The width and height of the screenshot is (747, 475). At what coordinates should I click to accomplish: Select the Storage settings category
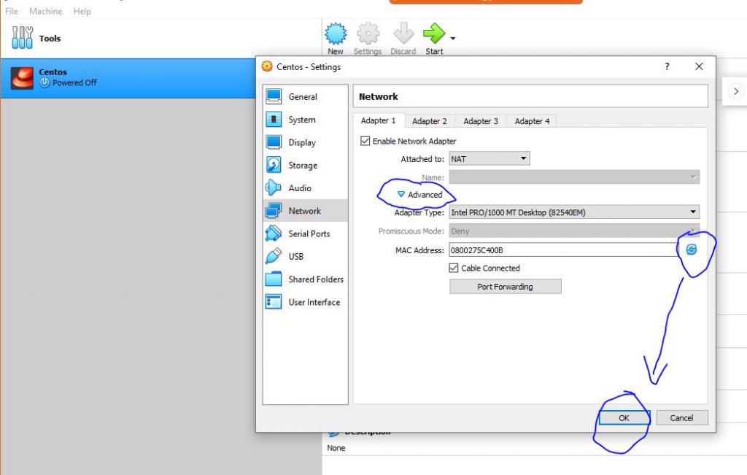tap(302, 166)
